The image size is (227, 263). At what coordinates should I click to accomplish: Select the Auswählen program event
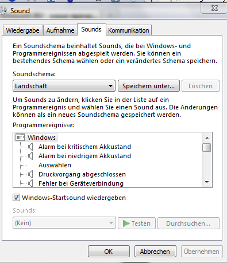[55, 165]
